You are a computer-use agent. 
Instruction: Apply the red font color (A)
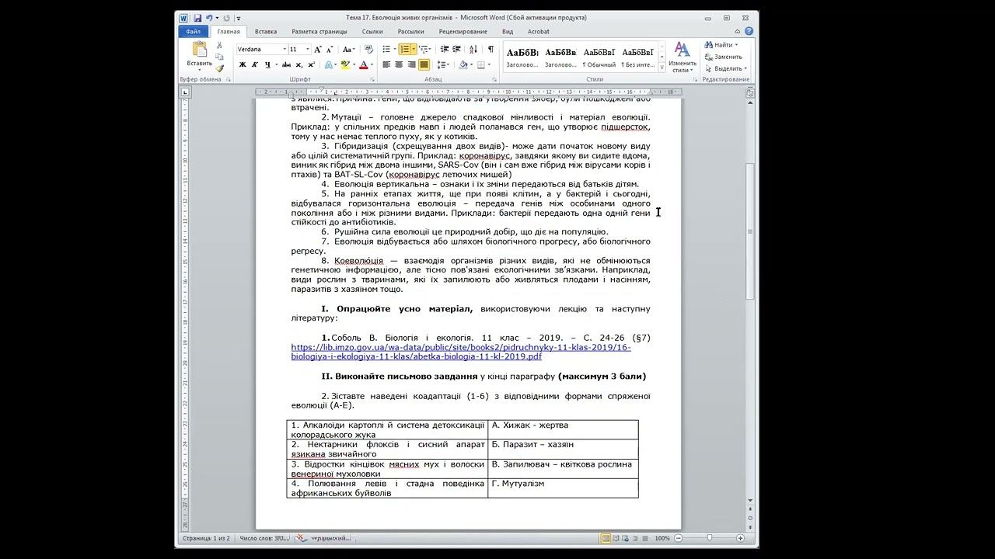364,64
